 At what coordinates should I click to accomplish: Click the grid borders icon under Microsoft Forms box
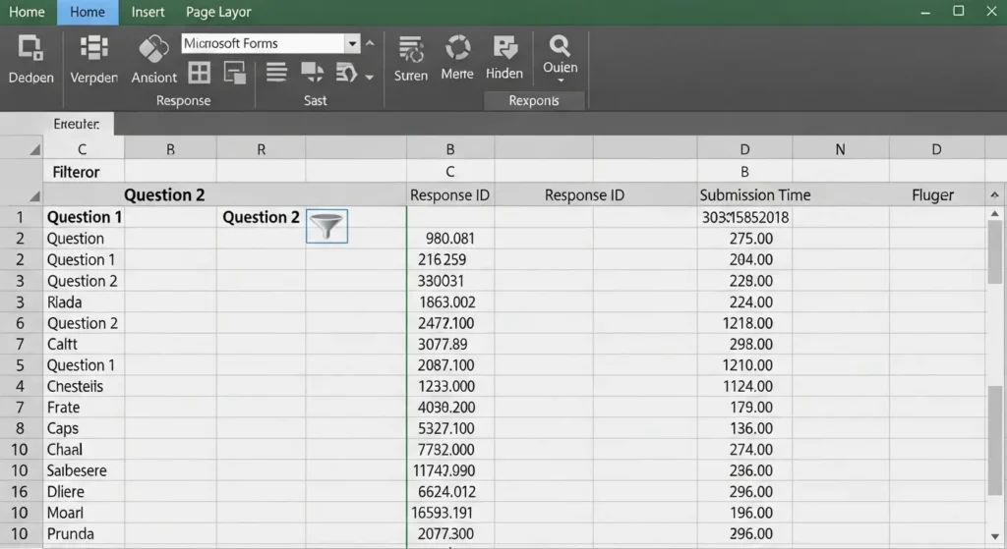[199, 73]
